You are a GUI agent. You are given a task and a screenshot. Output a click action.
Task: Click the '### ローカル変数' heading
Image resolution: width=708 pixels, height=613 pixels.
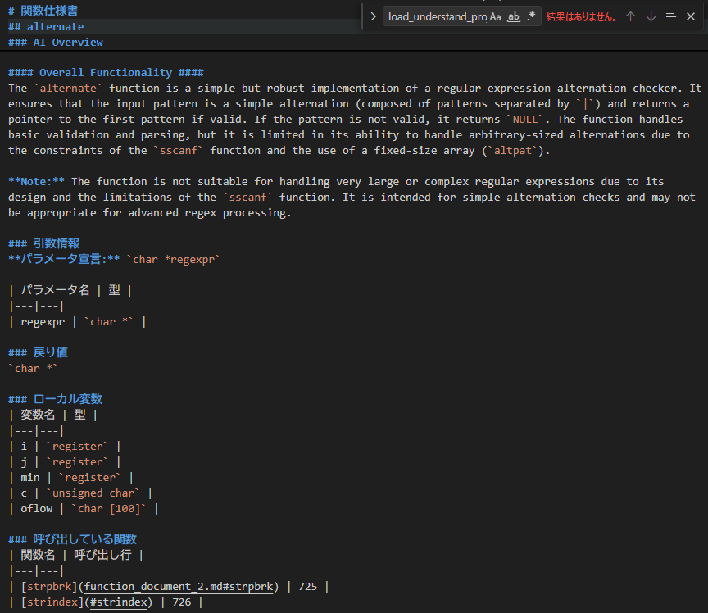coord(55,399)
